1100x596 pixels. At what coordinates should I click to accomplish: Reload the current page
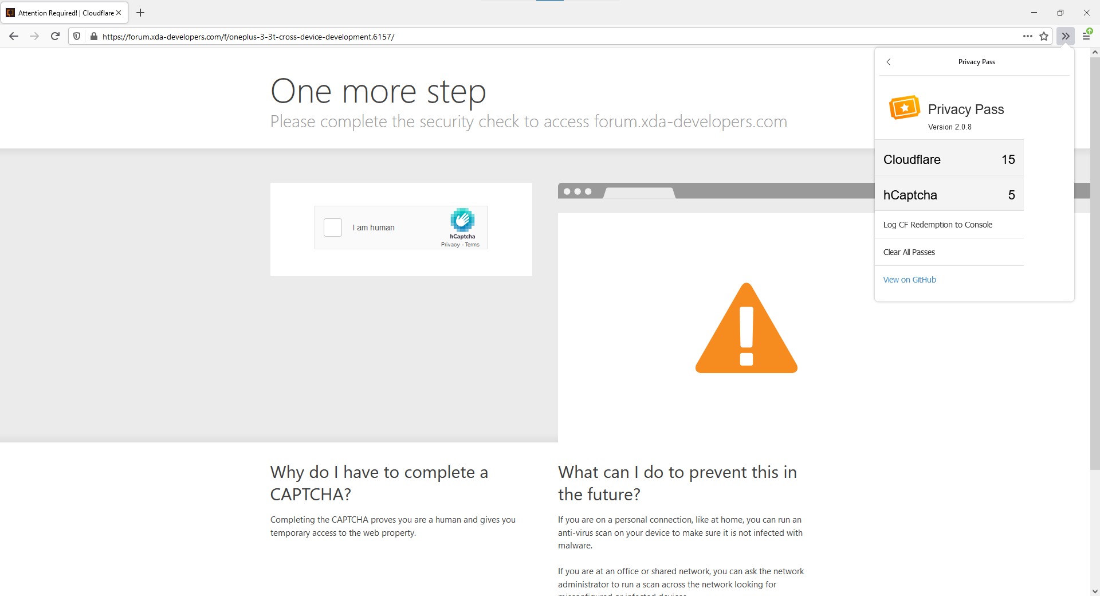point(55,36)
